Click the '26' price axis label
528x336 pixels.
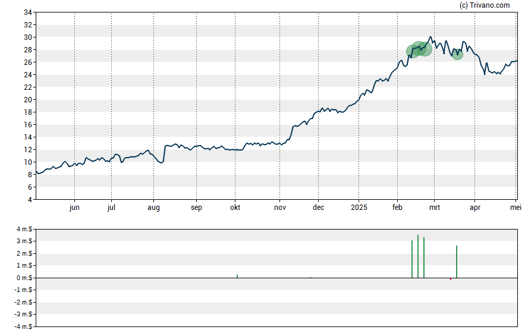coord(27,62)
